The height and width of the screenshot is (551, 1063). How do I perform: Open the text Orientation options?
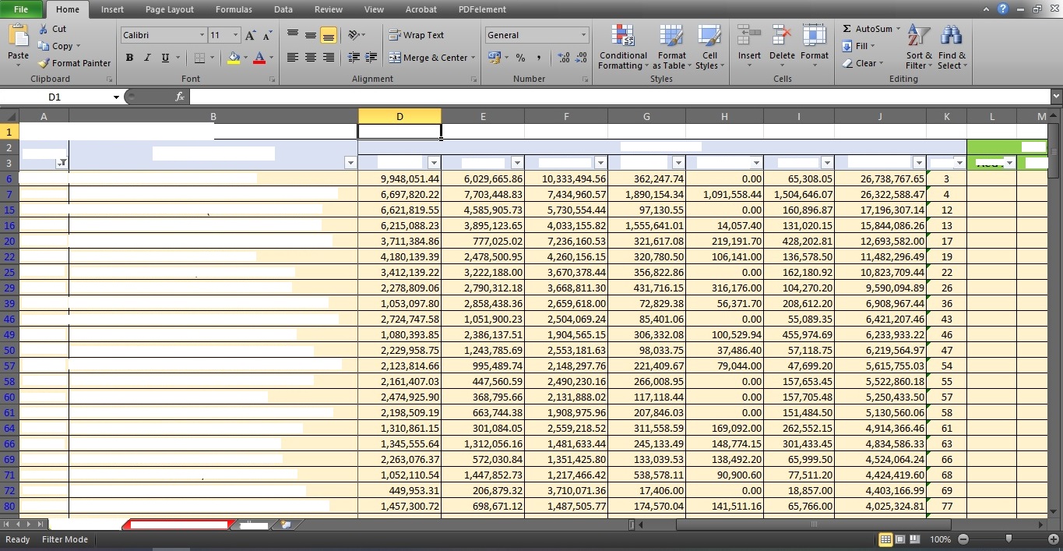[x=357, y=35]
